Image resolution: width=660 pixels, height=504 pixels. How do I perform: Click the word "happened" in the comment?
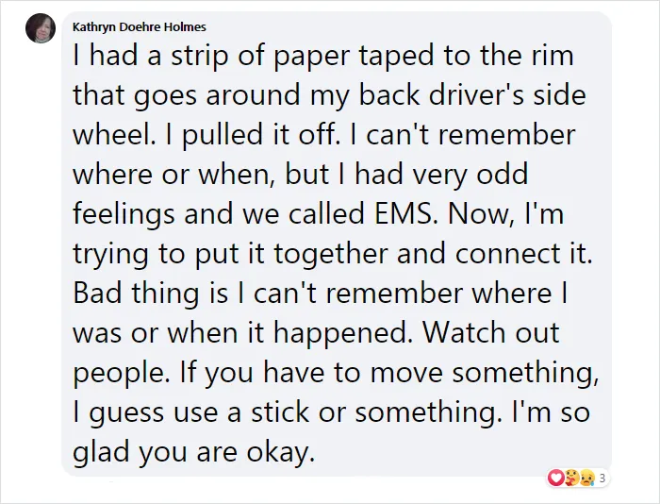click(x=344, y=334)
